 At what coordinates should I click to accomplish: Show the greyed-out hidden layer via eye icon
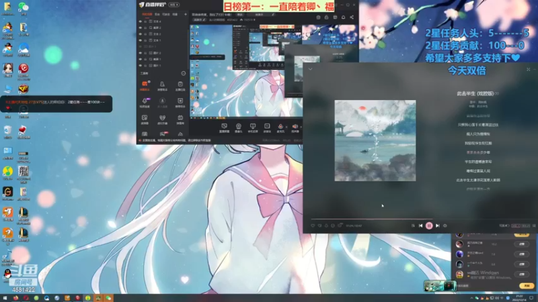click(x=140, y=46)
